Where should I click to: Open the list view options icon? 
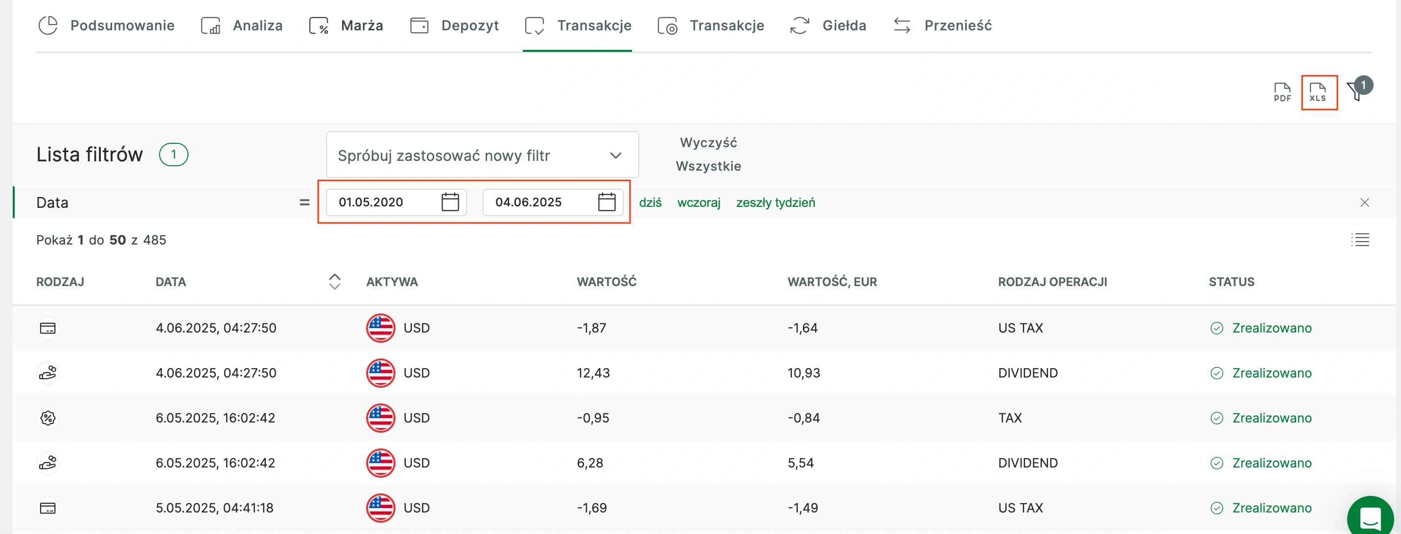1360,240
